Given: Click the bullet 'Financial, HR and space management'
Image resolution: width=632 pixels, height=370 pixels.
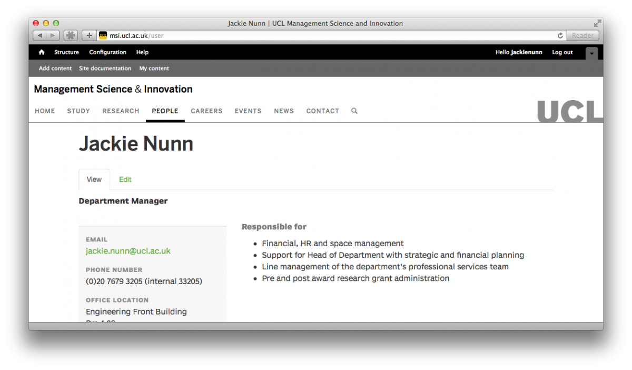Looking at the screenshot, I should (333, 244).
